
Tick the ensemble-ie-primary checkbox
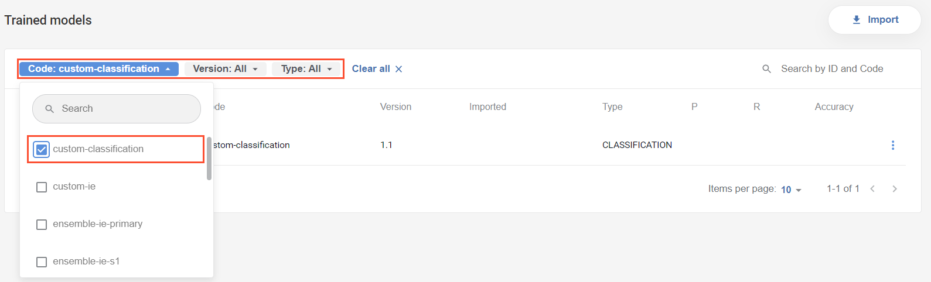click(42, 225)
